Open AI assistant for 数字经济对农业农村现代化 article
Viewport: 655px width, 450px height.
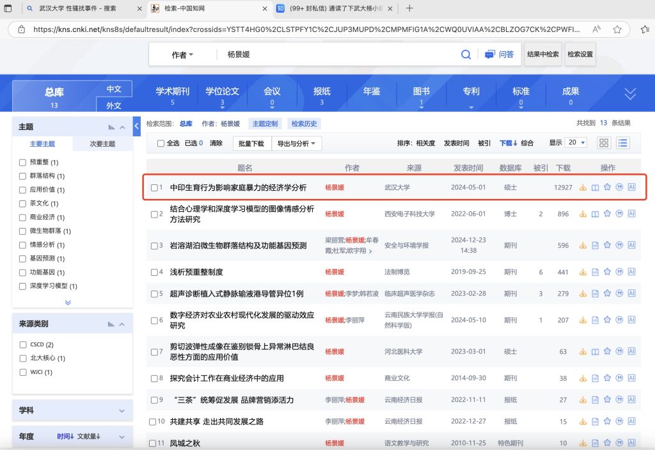pos(631,320)
